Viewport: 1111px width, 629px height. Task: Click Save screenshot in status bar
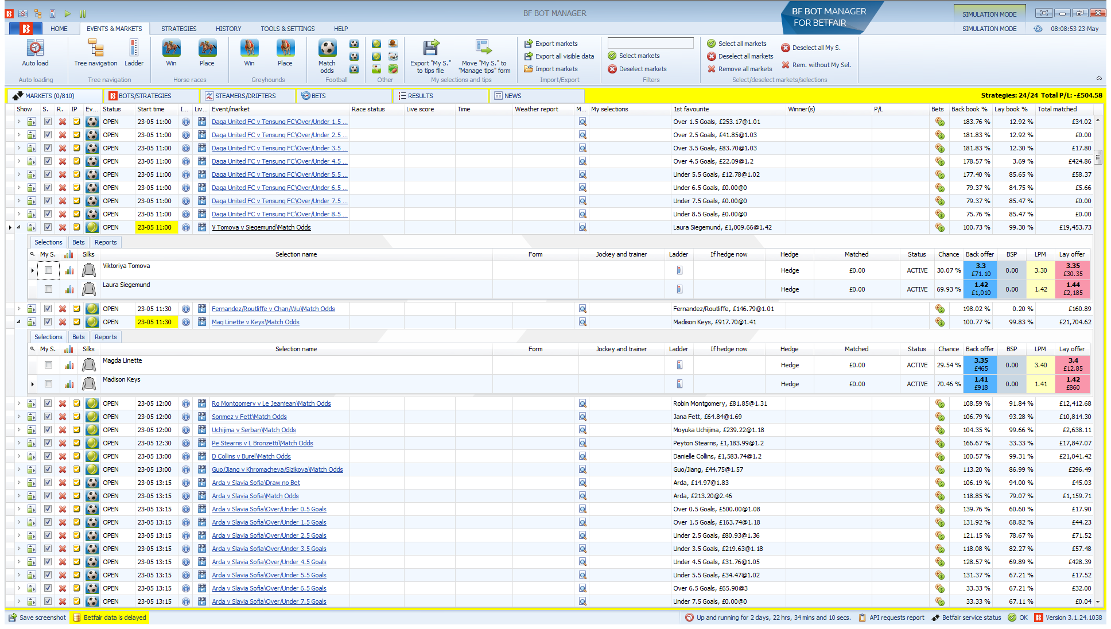coord(37,618)
